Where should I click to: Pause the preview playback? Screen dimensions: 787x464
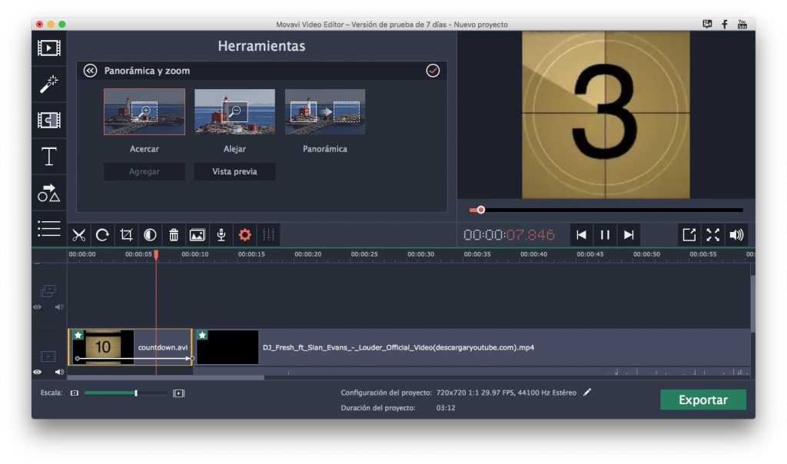(605, 235)
